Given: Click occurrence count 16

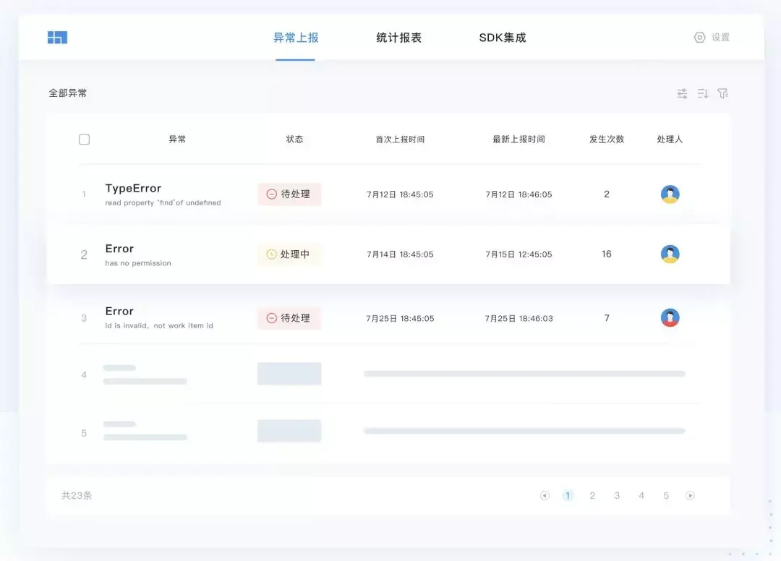Looking at the screenshot, I should 606,254.
